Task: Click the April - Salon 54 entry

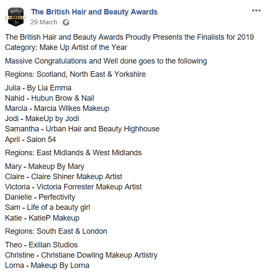Action: [x=30, y=139]
